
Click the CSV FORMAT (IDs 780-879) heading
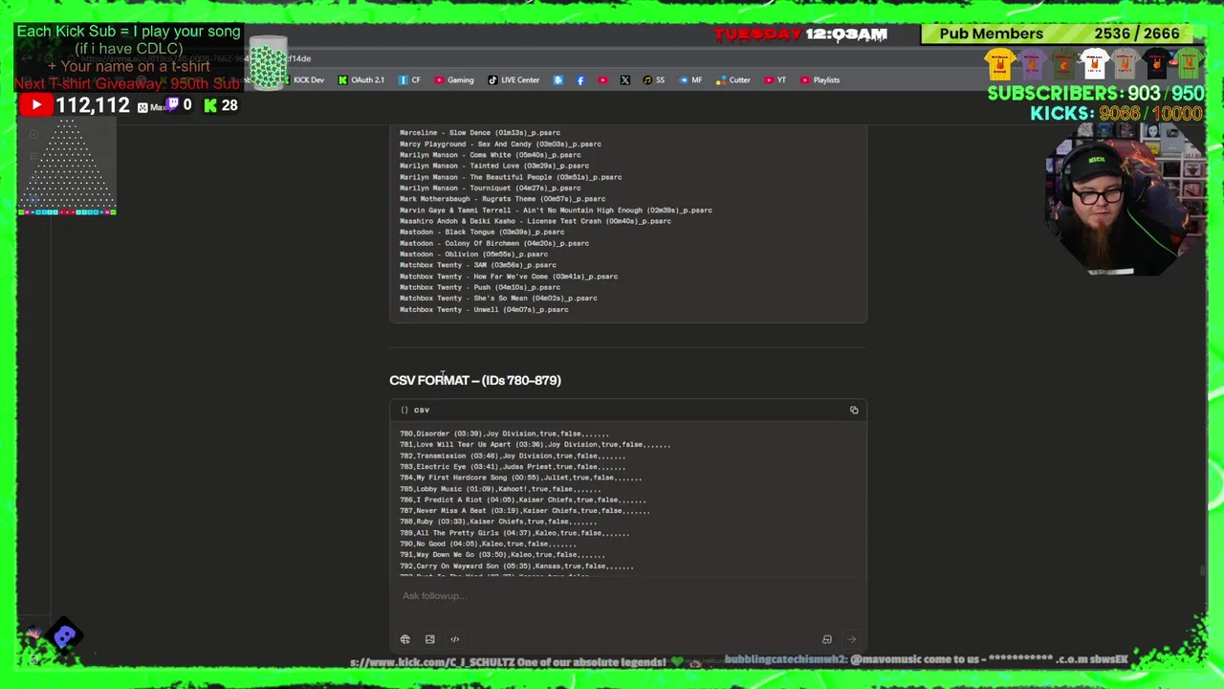(475, 381)
